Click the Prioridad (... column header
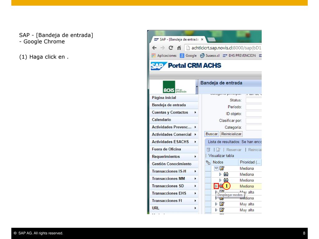The width and height of the screenshot is (319, 239). pos(250,162)
